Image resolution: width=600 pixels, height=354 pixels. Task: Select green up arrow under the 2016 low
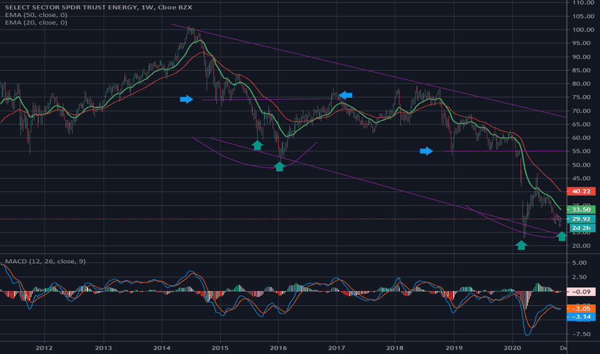(279, 167)
